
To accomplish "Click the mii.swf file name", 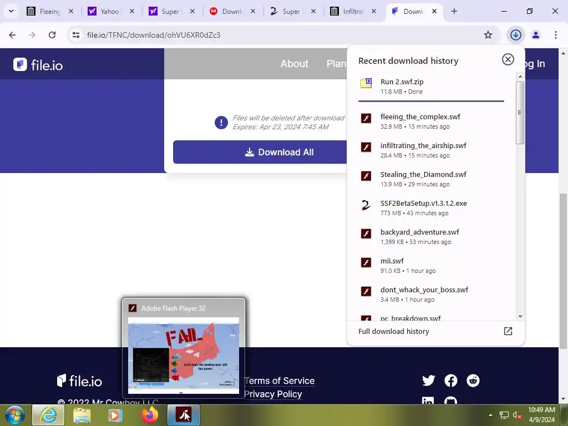I will click(x=392, y=261).
